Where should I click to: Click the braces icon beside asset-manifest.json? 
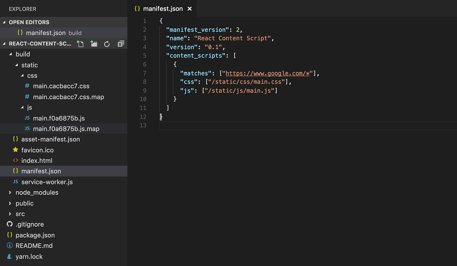pos(15,139)
